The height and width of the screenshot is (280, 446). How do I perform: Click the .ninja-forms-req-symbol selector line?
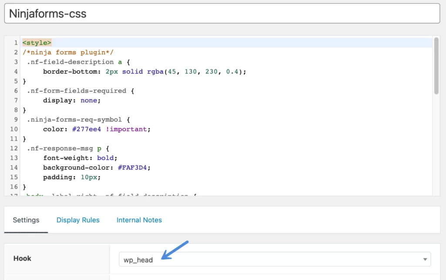tap(78, 119)
